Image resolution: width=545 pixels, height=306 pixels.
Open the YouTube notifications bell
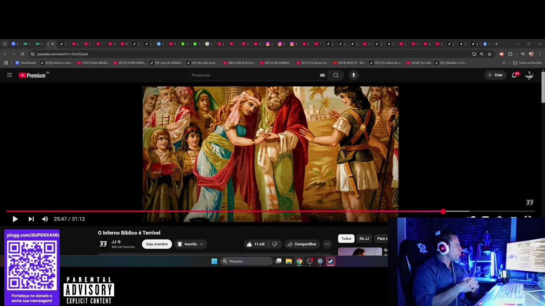pos(514,75)
